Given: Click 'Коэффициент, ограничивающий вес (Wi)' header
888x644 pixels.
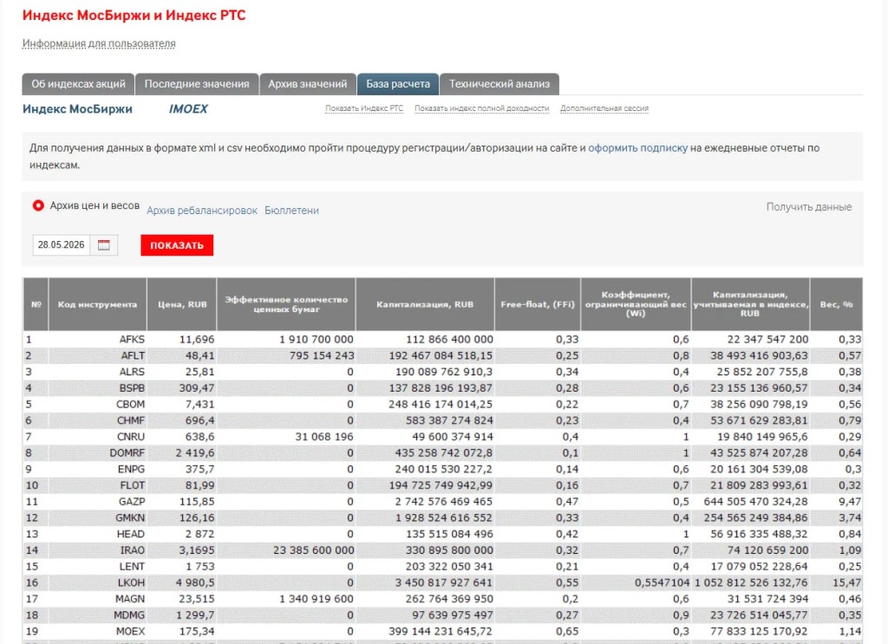Looking at the screenshot, I should 636,304.
